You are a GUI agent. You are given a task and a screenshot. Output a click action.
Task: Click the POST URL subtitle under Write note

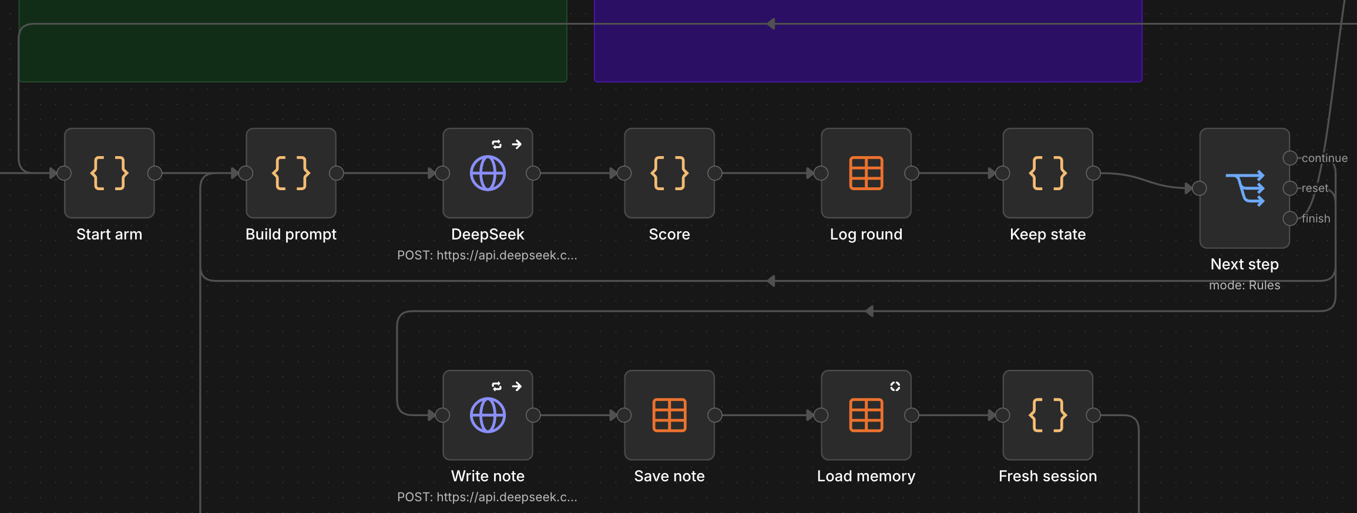click(487, 497)
